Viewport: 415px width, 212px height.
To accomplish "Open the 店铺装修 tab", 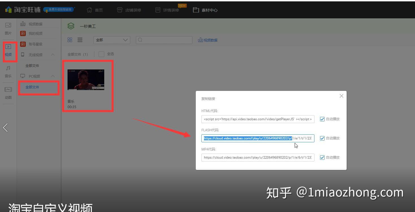I will (129, 10).
